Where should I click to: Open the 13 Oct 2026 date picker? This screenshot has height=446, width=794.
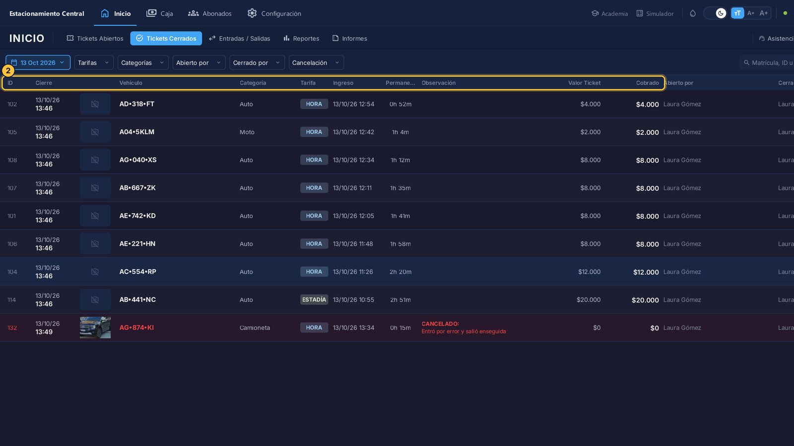click(38, 63)
